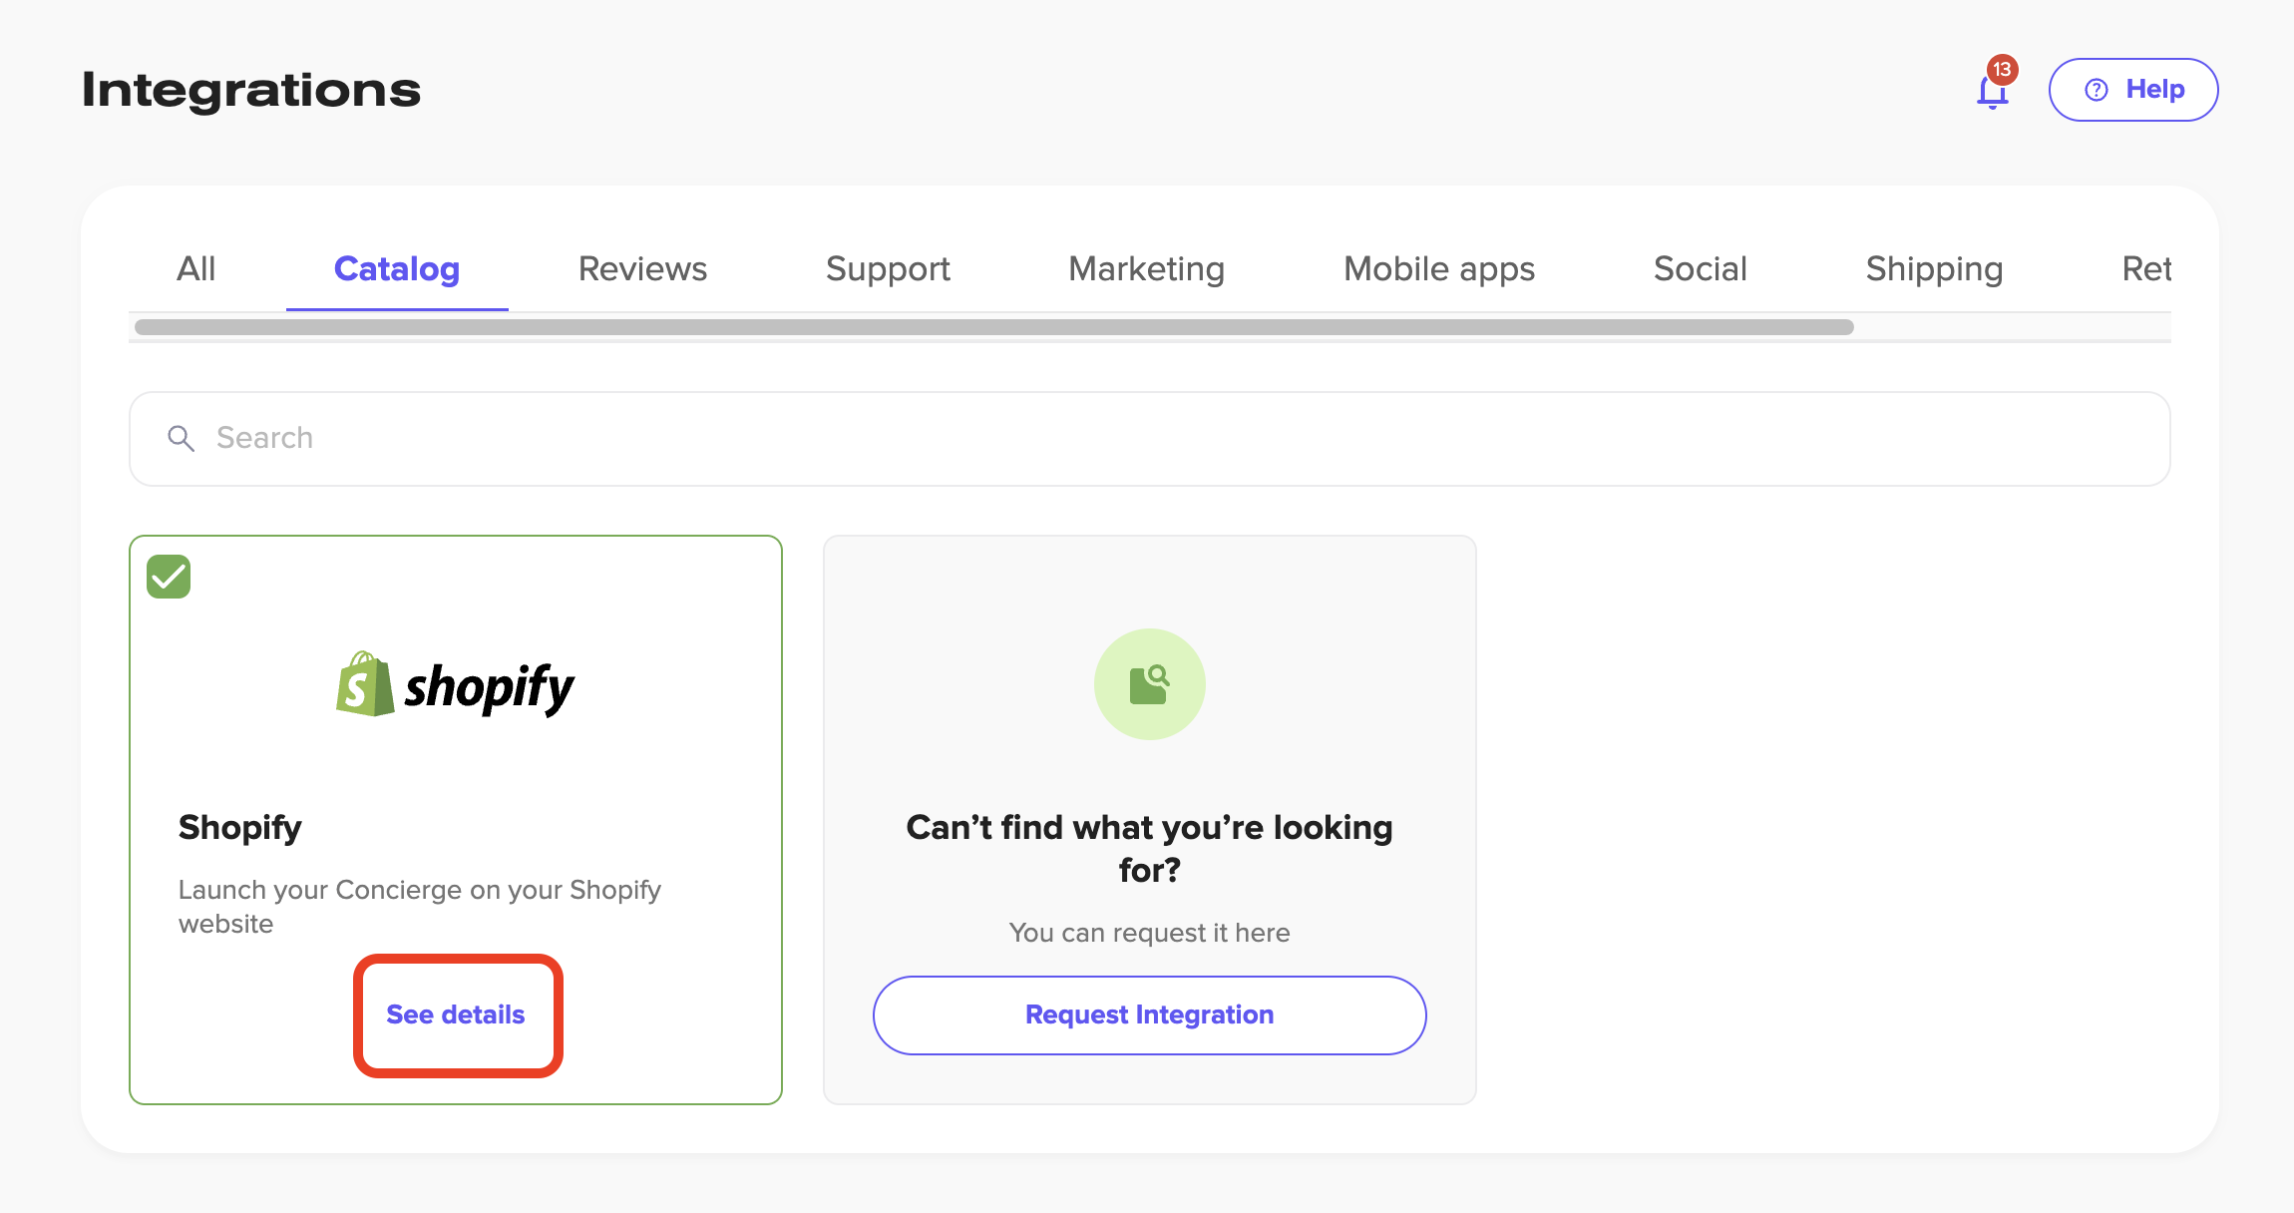Click the question mark icon inside Help
Viewport: 2294px width, 1213px height.
(2096, 90)
